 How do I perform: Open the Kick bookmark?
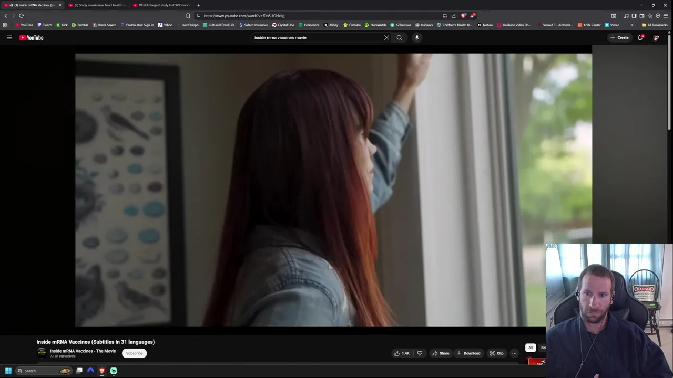pos(62,25)
